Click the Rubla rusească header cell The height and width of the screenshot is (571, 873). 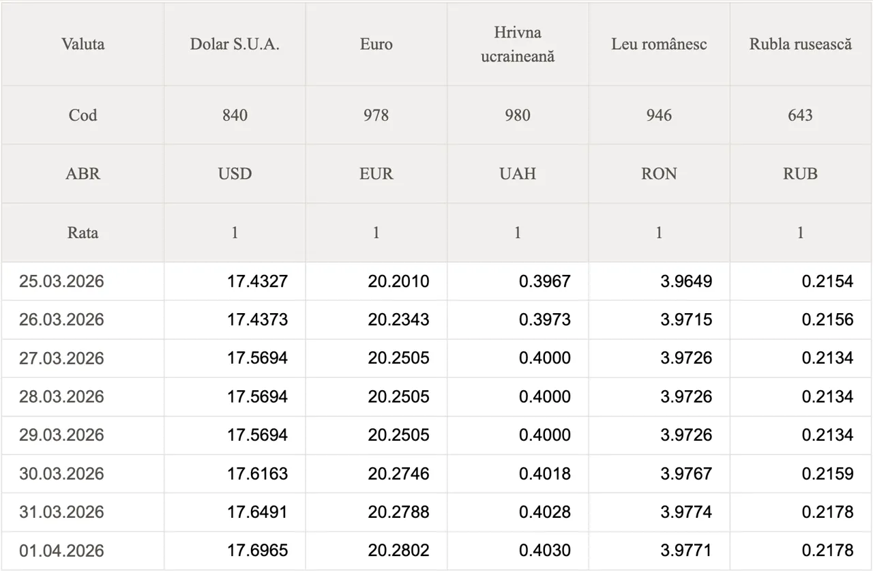(x=801, y=44)
